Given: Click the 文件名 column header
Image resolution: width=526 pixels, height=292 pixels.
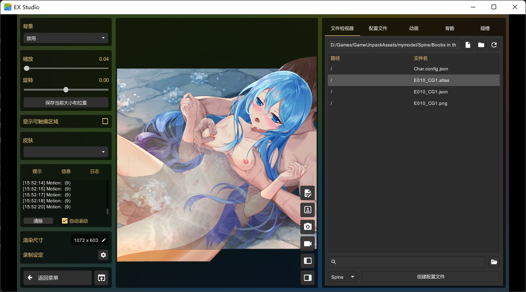Looking at the screenshot, I should pos(421,58).
